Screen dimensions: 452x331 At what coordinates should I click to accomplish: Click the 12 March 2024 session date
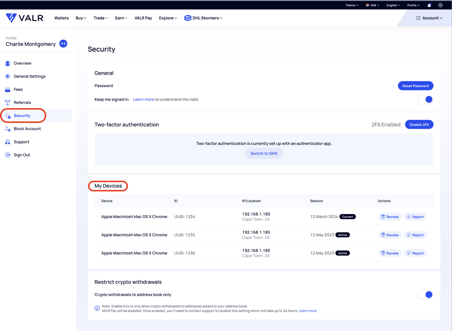point(324,217)
